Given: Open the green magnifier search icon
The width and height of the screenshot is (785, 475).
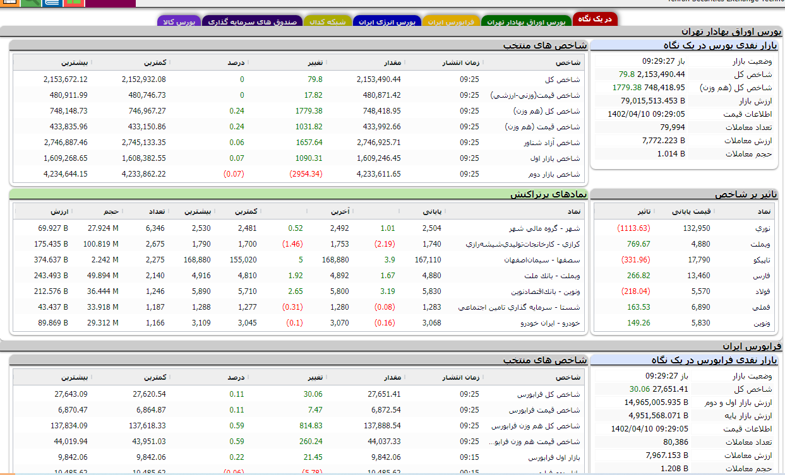Looking at the screenshot, I should click(31, 3).
